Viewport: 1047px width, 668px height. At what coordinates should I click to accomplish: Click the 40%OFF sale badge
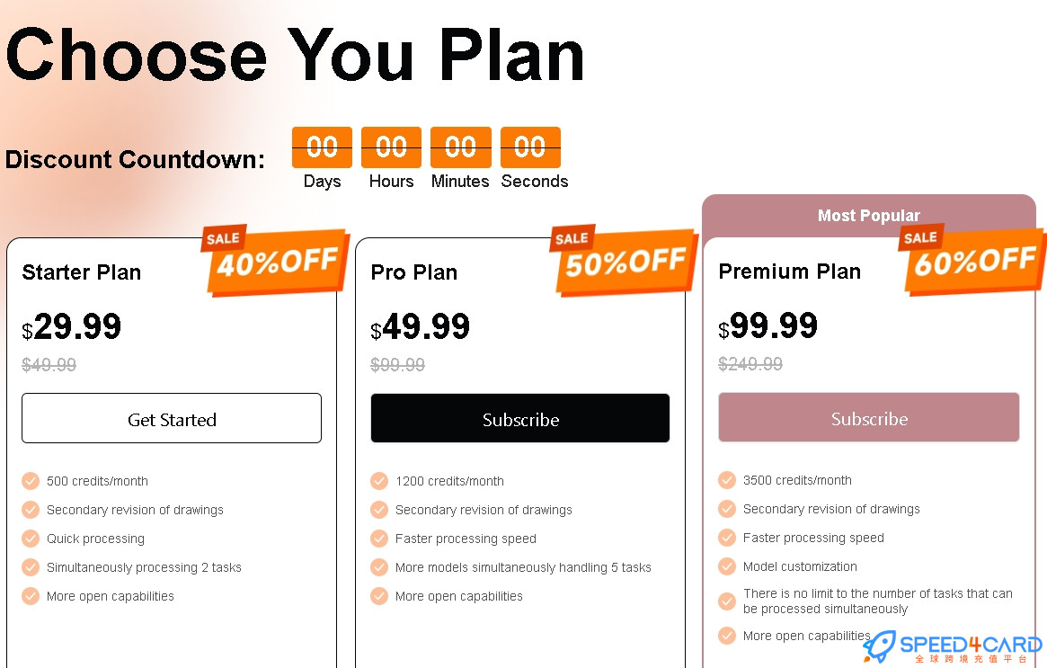[x=275, y=260]
